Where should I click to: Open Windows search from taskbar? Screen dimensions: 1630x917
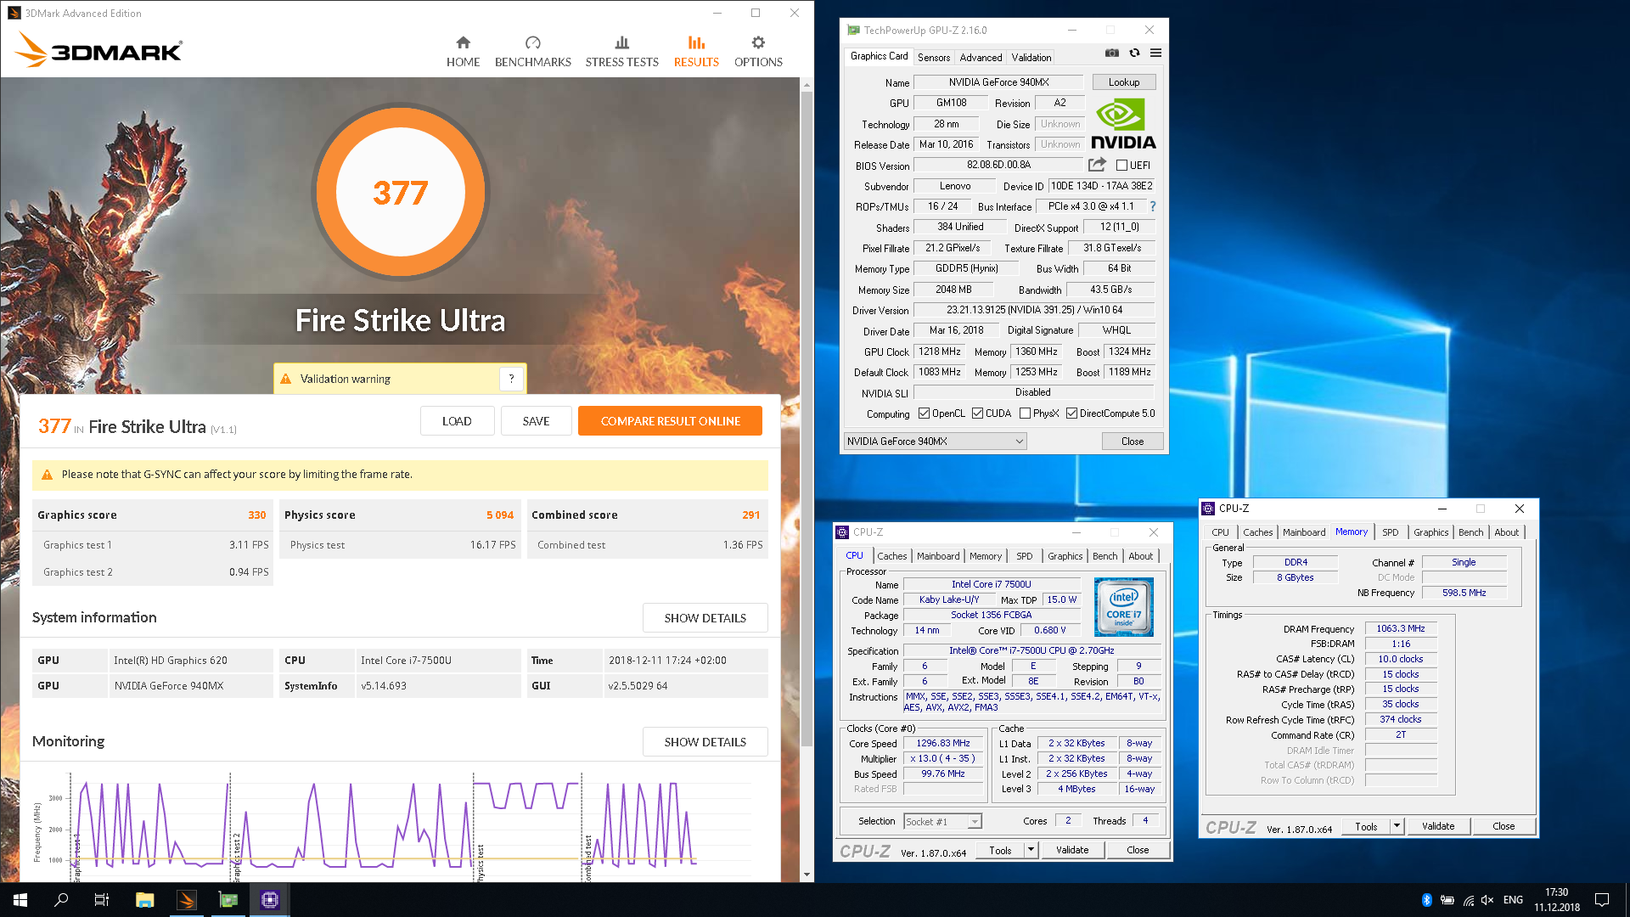click(61, 900)
